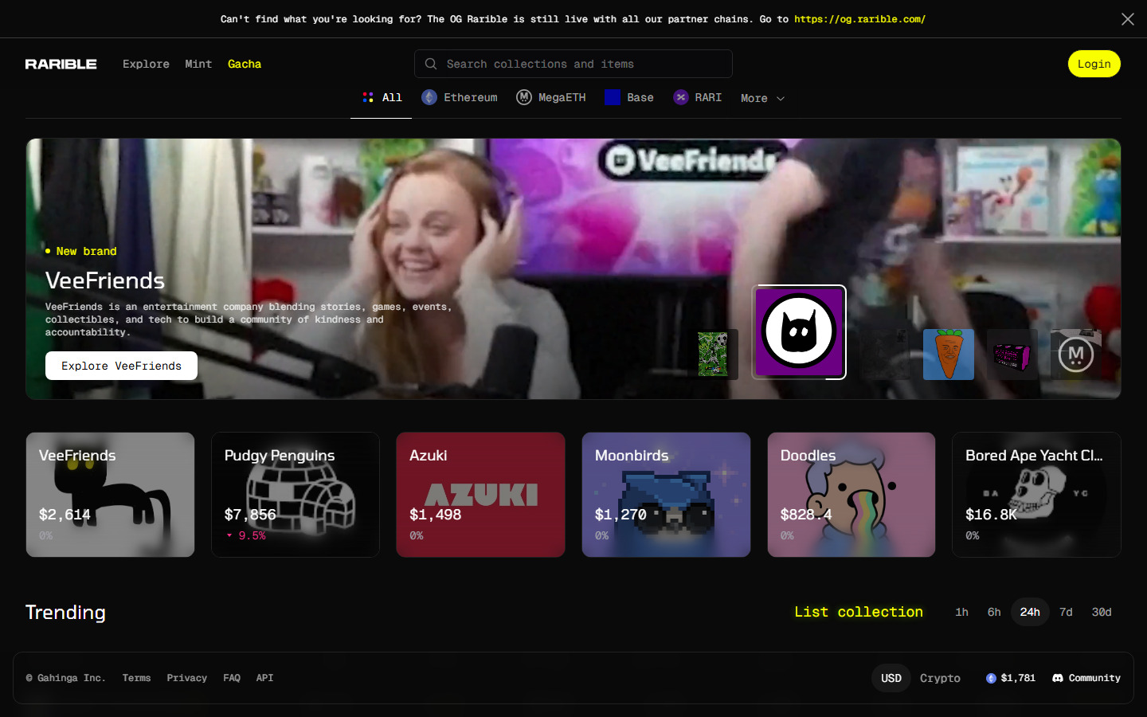This screenshot has height=717, width=1147.
Task: Open the API link in footer
Action: [264, 678]
